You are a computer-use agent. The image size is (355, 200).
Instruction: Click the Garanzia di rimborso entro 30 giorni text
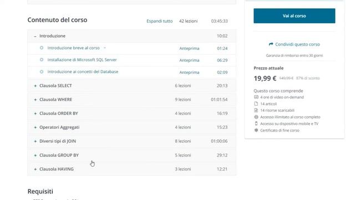pos(295,56)
